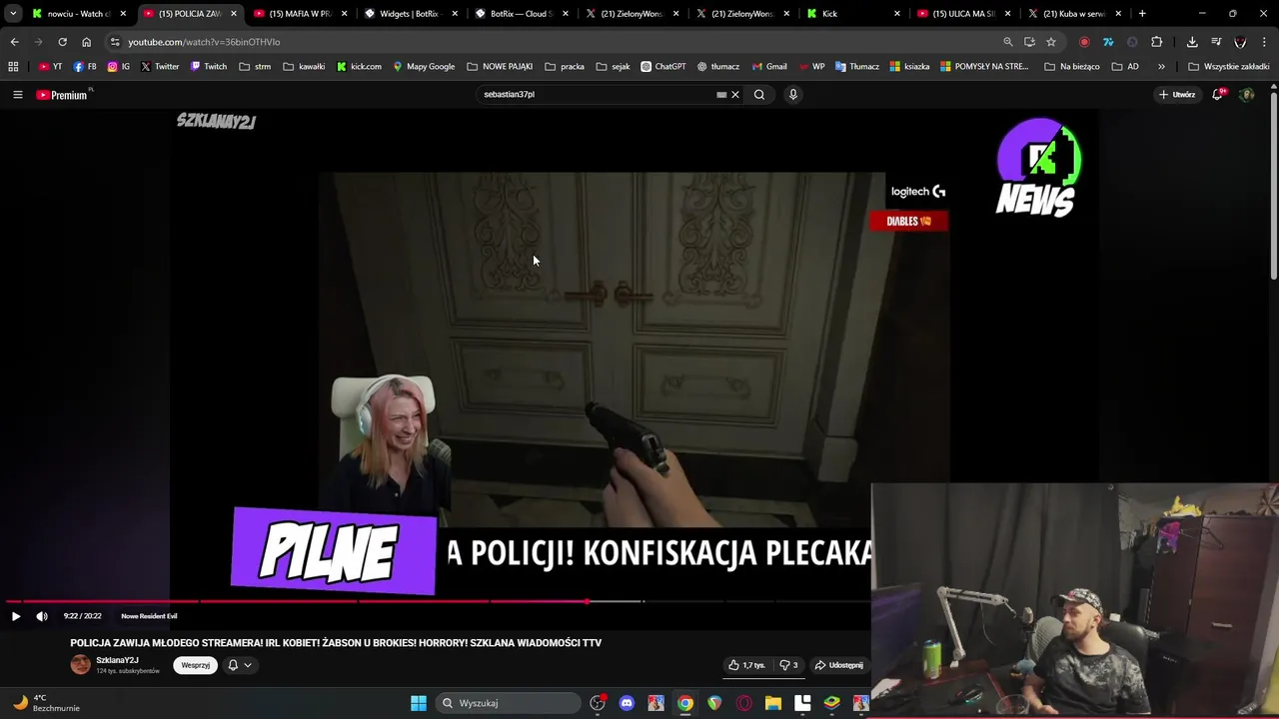The image size is (1279, 719).
Task: Open Google Chrome from the taskbar
Action: coord(685,703)
